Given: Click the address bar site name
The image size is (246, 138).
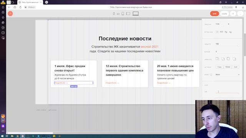Looking at the screenshot, I should [32, 7].
